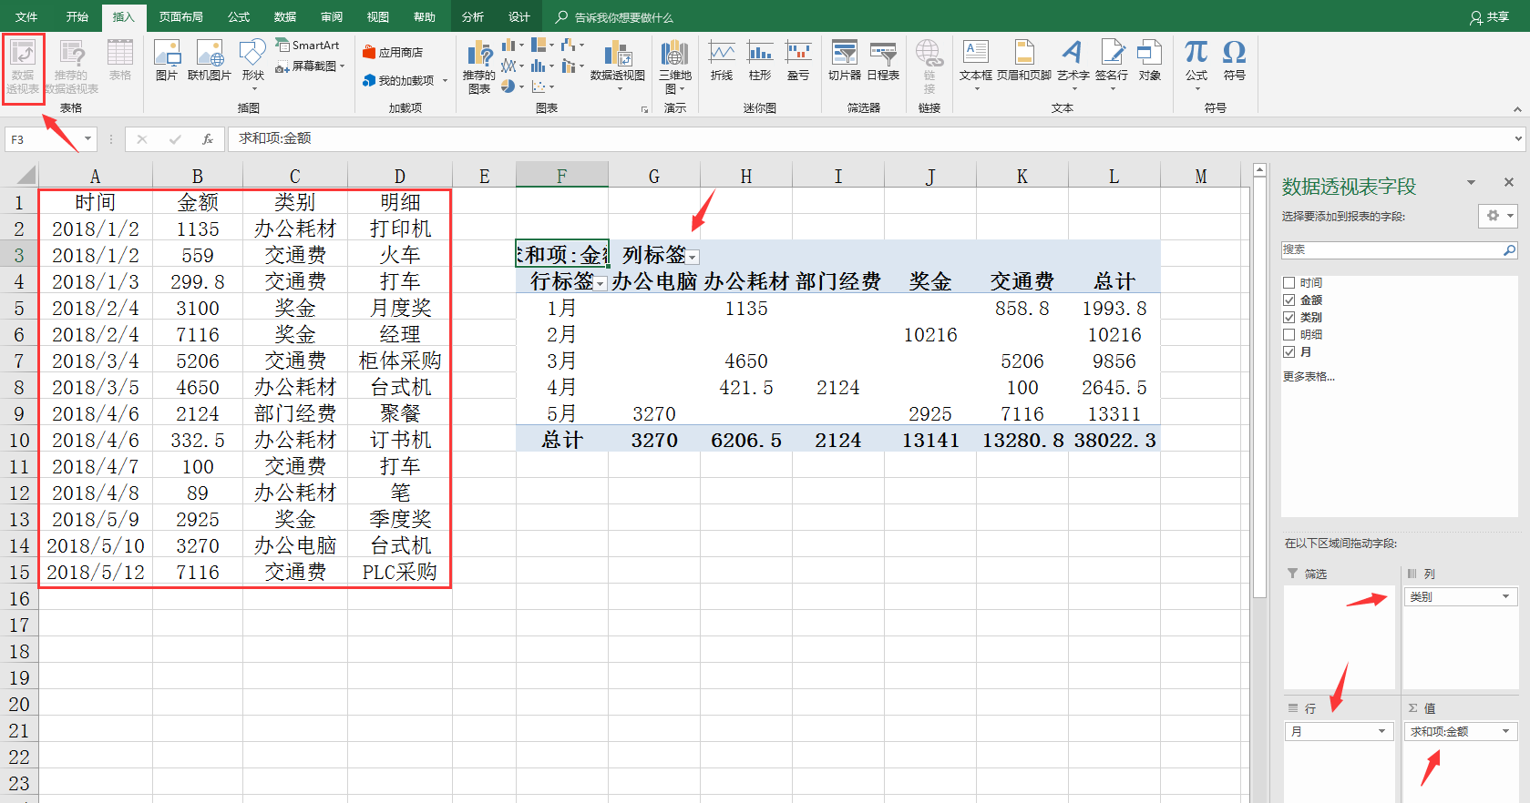This screenshot has height=803, width=1530.
Task: Open the 求和项:金额 dropdown in Values
Action: [1505, 732]
